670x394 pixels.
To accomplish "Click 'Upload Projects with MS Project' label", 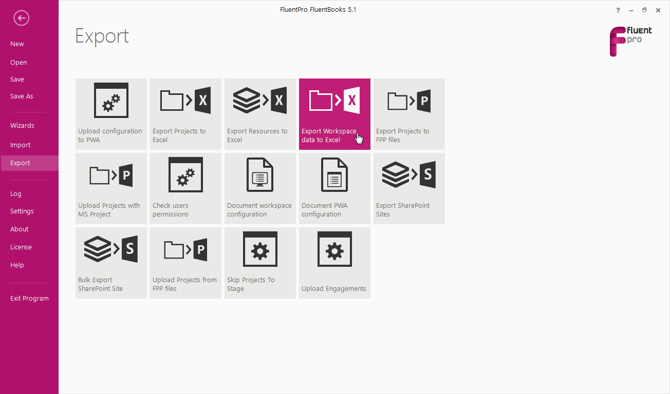I will [x=109, y=210].
